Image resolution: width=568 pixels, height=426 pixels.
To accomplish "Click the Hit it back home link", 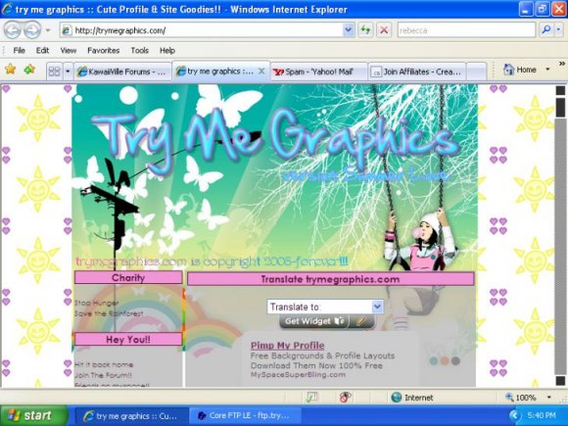I will point(104,364).
